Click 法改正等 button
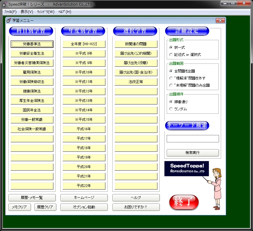The height and width of the screenshot is (231, 253). 136,82
